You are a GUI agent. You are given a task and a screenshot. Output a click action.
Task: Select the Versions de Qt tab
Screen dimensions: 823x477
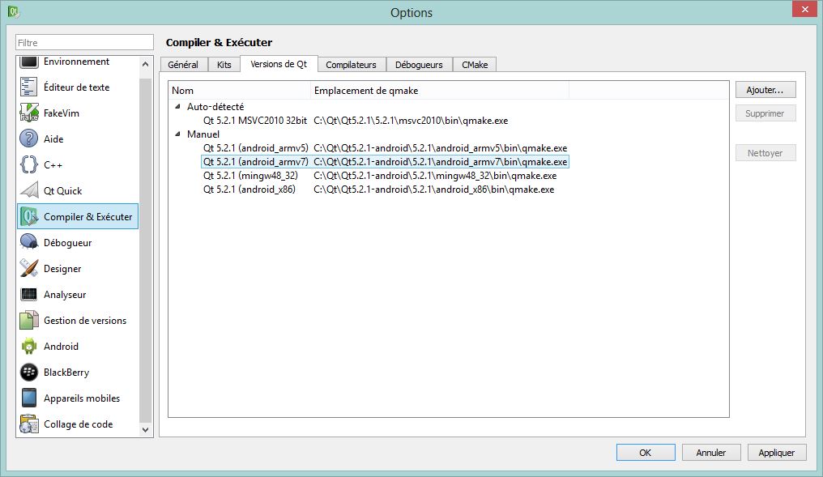click(279, 64)
